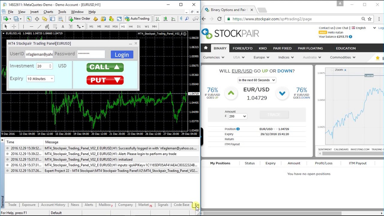Toggle the Data Window crosshair-target icon
Screen dimensions: 384x216
point(37,19)
